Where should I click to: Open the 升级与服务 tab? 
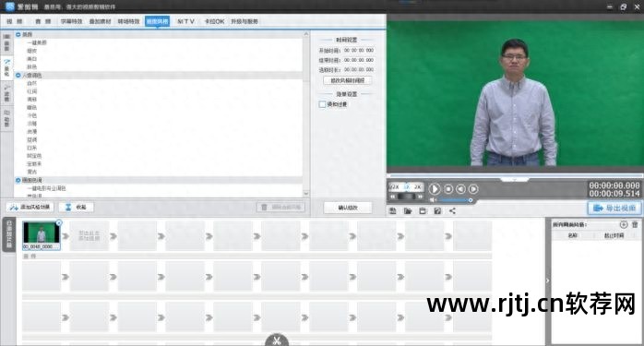244,21
